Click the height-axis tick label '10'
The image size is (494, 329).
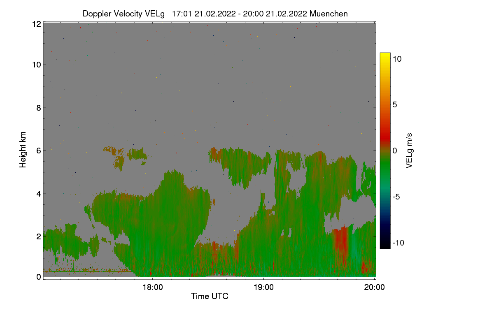36,65
